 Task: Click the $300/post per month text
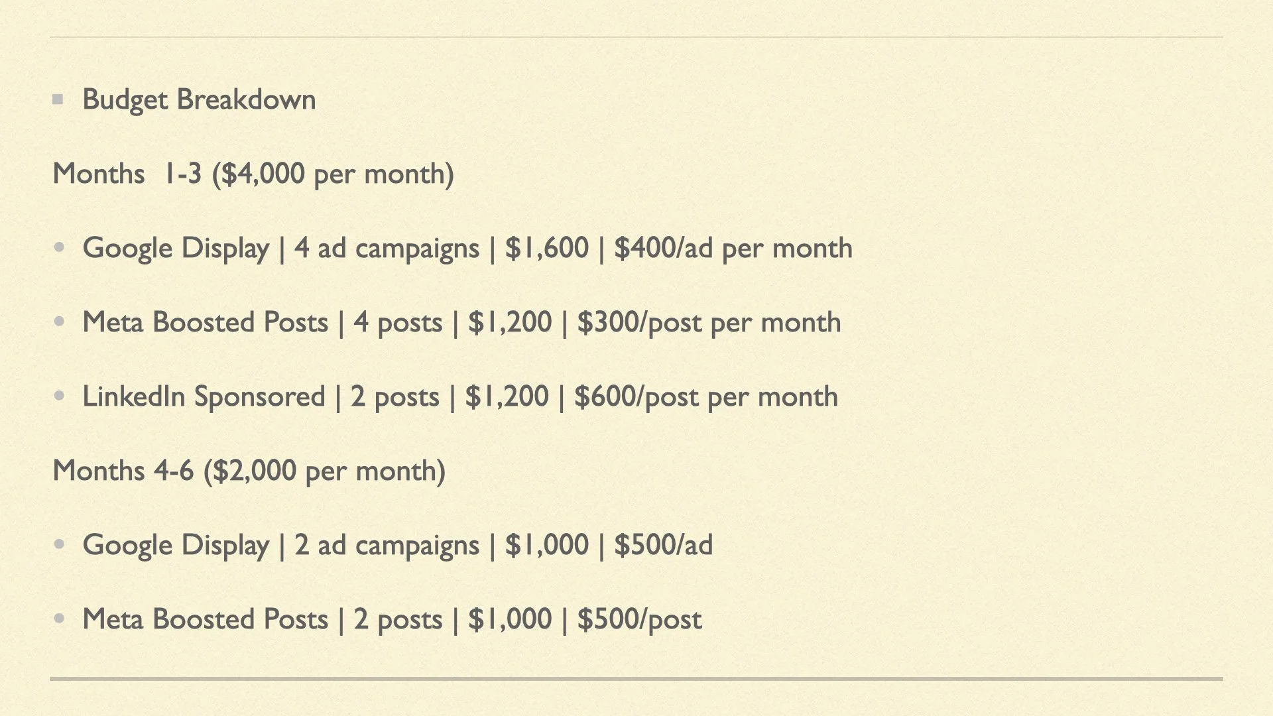[709, 322]
